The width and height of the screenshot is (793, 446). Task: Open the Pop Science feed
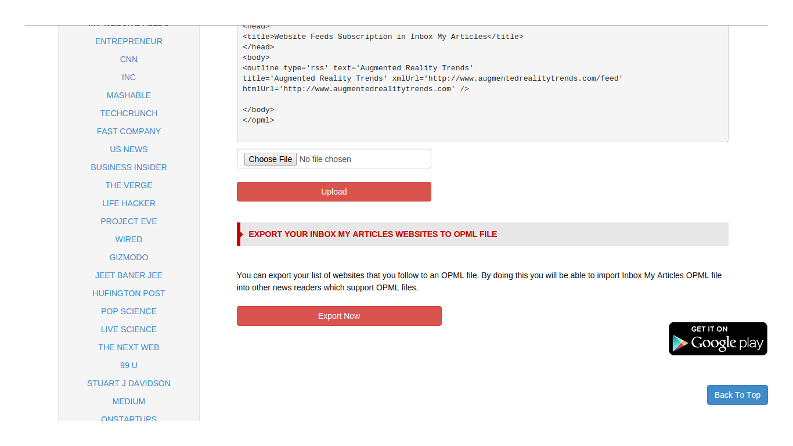[129, 311]
